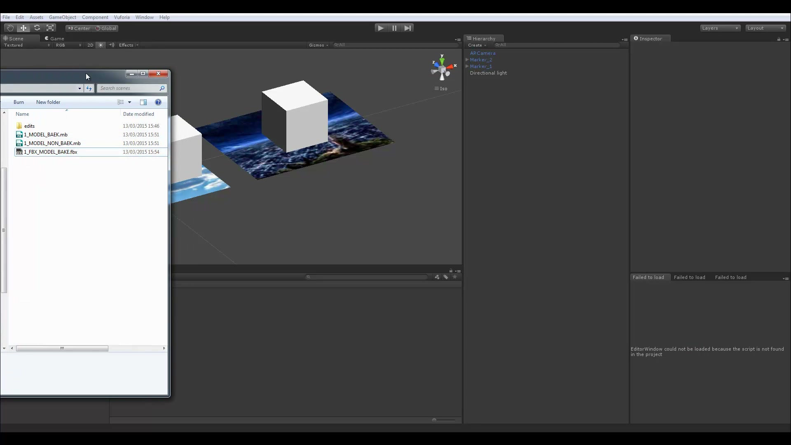Select the Move tool in toolbar
The height and width of the screenshot is (445, 791).
point(23,28)
